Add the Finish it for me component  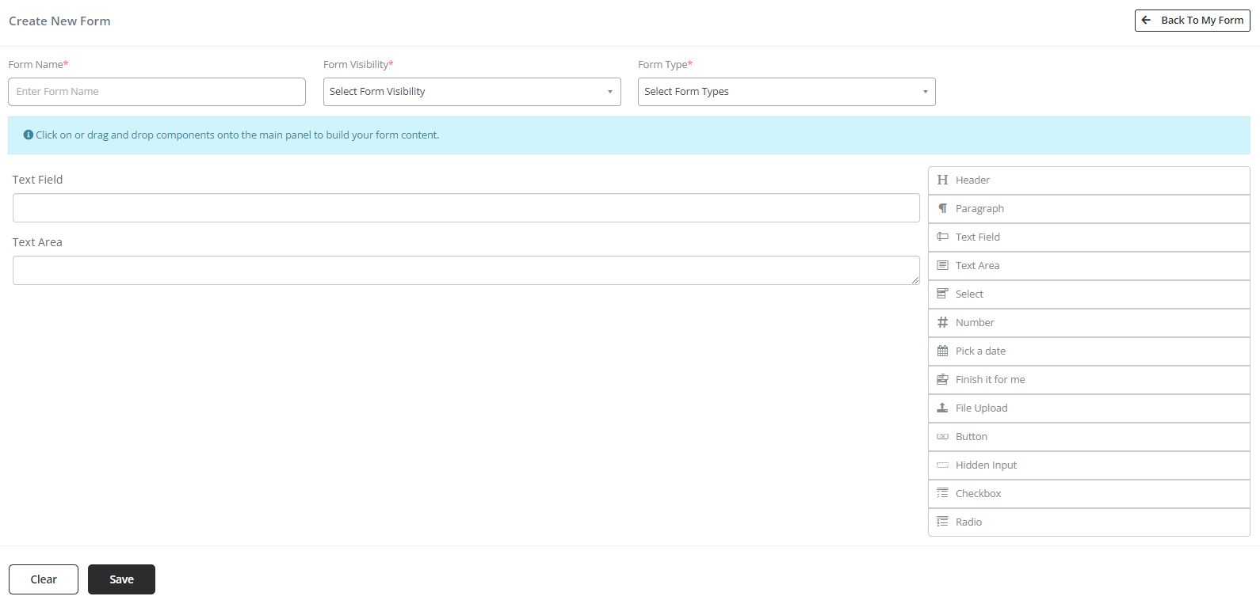click(990, 380)
